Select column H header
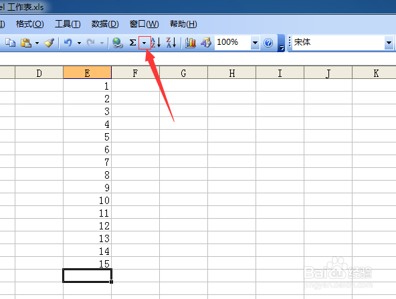This screenshot has width=396, height=299. coord(232,73)
